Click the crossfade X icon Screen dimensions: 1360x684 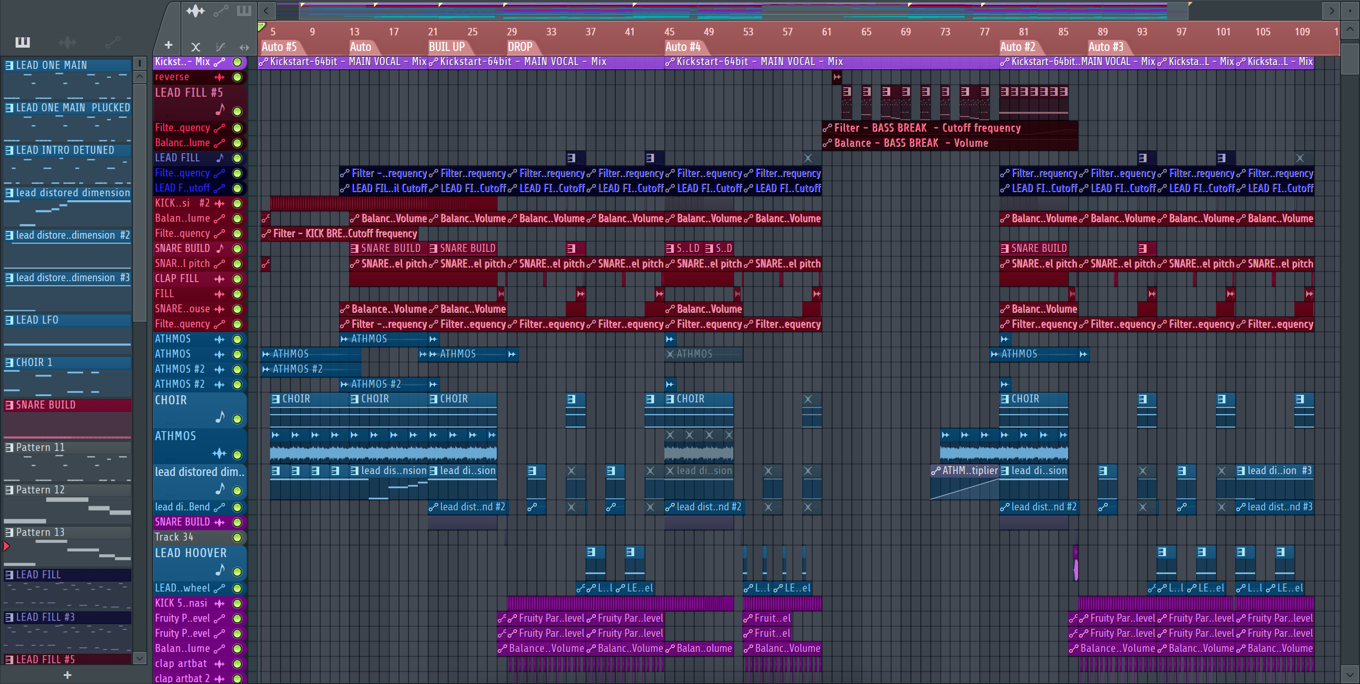tap(195, 47)
